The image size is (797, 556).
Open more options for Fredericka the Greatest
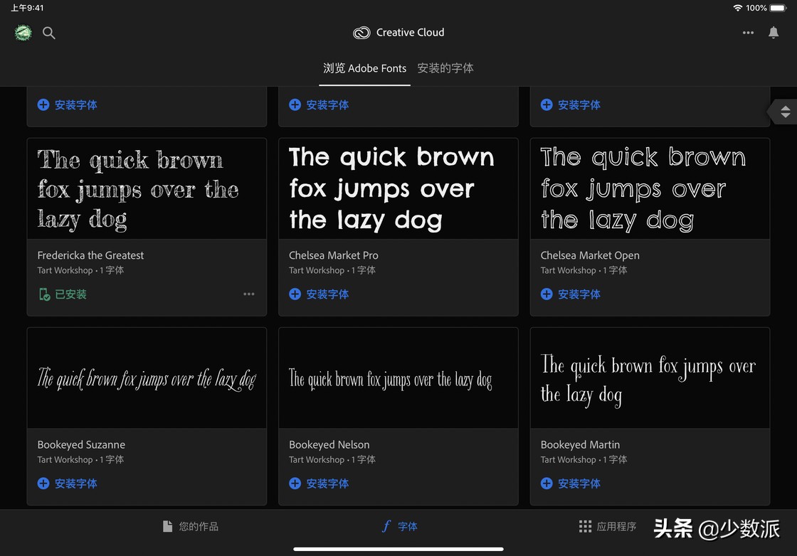tap(249, 294)
